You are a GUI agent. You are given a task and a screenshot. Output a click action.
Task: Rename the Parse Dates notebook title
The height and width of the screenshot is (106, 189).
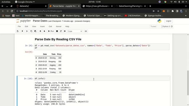tap(40, 21)
